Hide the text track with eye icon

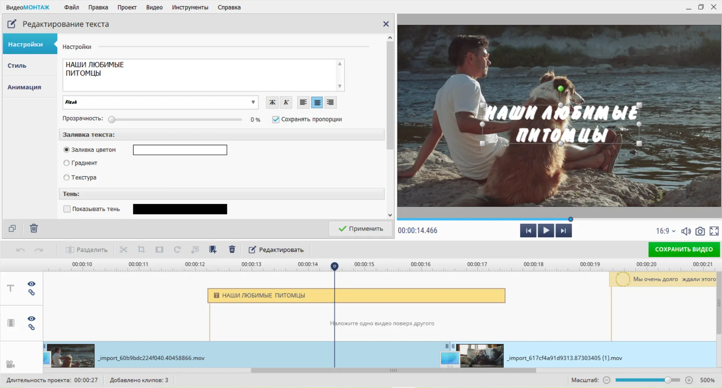[x=32, y=284]
